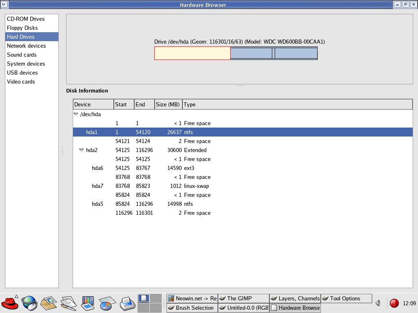Click the red update alert icon

pos(394,303)
